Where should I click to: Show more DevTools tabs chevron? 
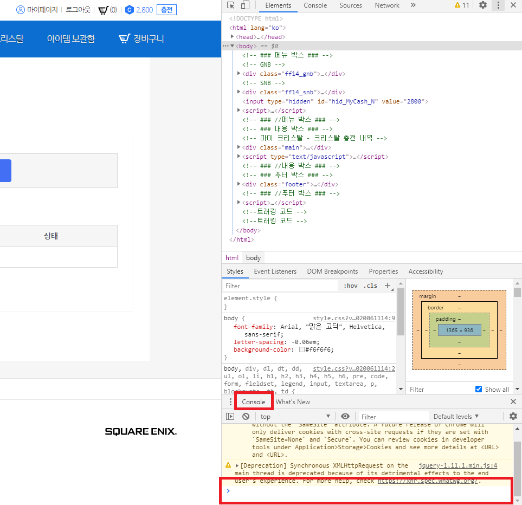click(x=413, y=5)
